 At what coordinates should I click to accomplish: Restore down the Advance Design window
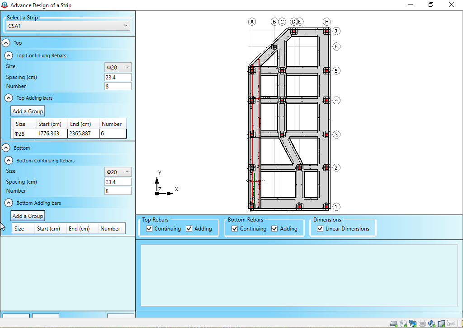(x=431, y=5)
